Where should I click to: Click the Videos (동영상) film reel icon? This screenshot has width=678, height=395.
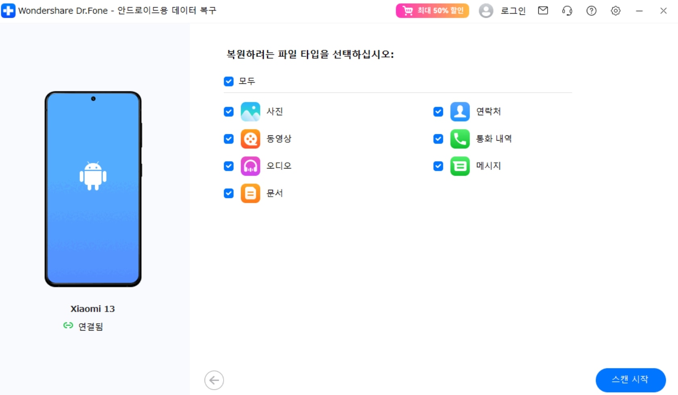pyautogui.click(x=250, y=139)
